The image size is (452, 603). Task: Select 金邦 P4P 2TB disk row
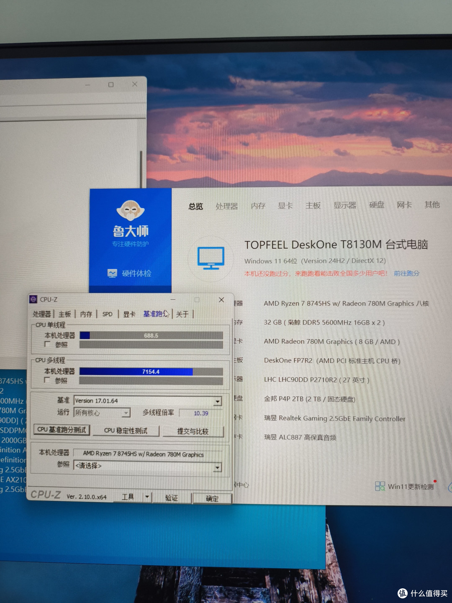pyautogui.click(x=310, y=399)
